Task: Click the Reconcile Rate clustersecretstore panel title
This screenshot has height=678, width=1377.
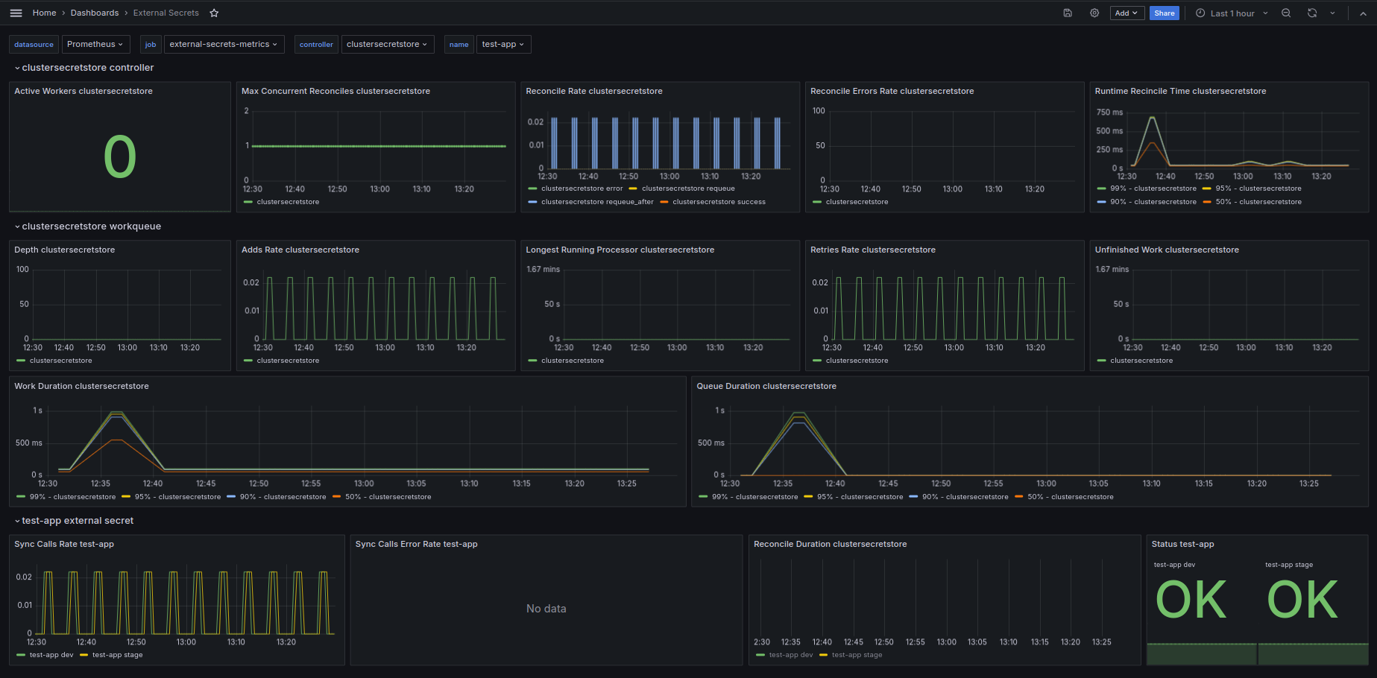Action: click(x=594, y=91)
